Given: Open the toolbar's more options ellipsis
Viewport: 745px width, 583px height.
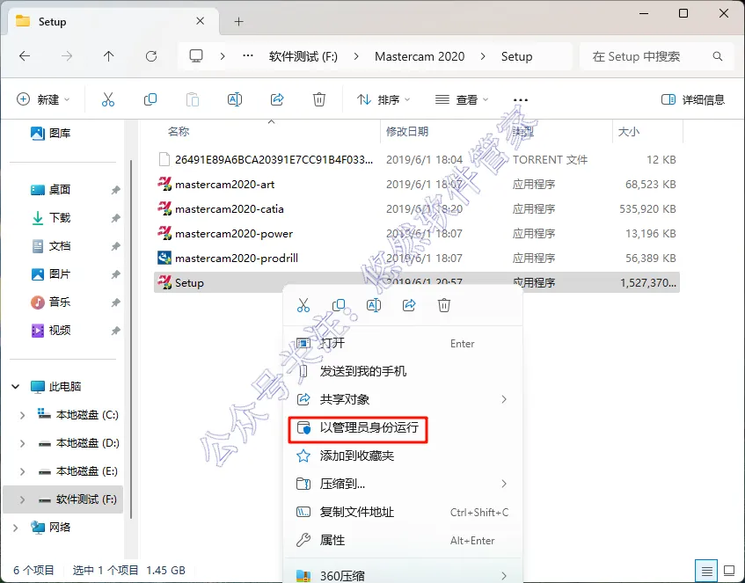Looking at the screenshot, I should [x=521, y=99].
